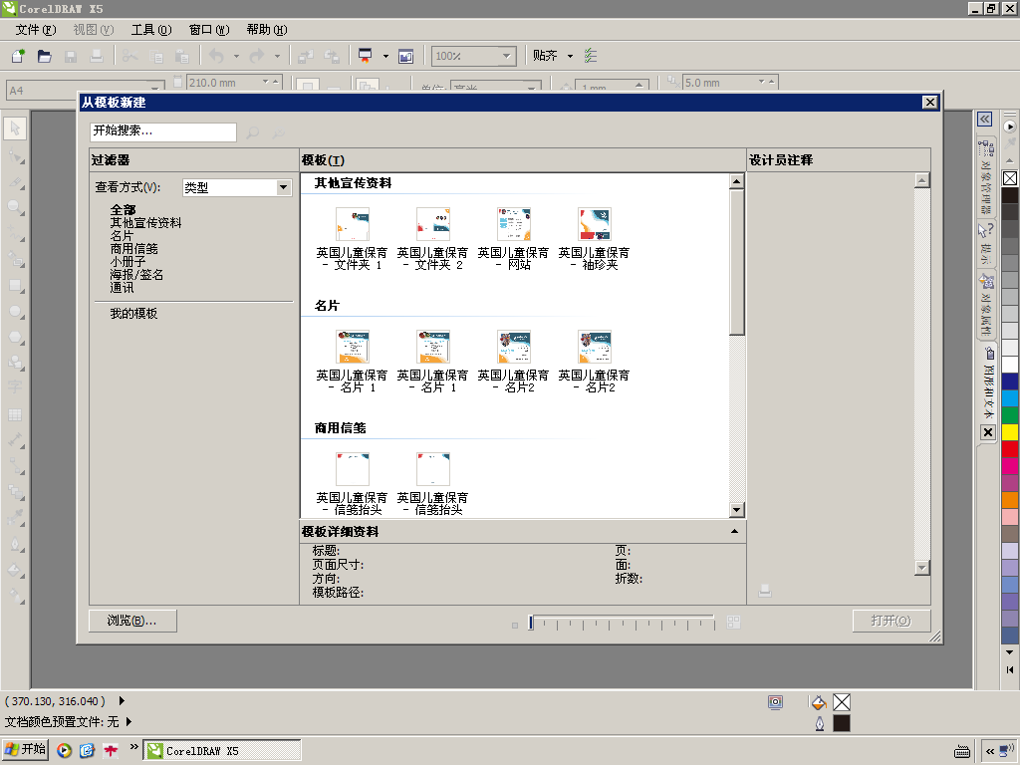Expand the cursor coordinates arrow
The height and width of the screenshot is (765, 1020).
(122, 700)
